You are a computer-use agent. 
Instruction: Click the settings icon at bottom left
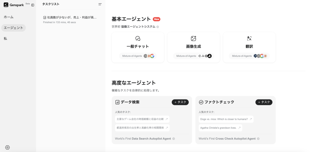tap(8, 147)
